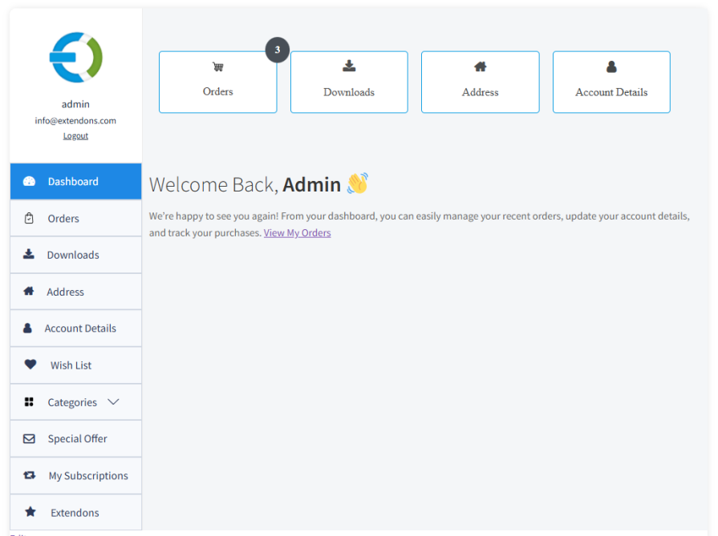
Task: Open the Downloads sidebar entry
Action: 75,255
